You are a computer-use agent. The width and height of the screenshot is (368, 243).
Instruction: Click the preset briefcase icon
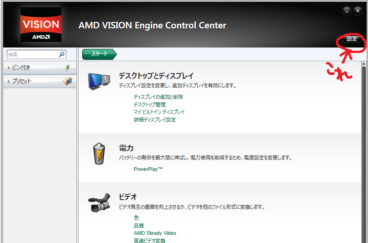[68, 81]
